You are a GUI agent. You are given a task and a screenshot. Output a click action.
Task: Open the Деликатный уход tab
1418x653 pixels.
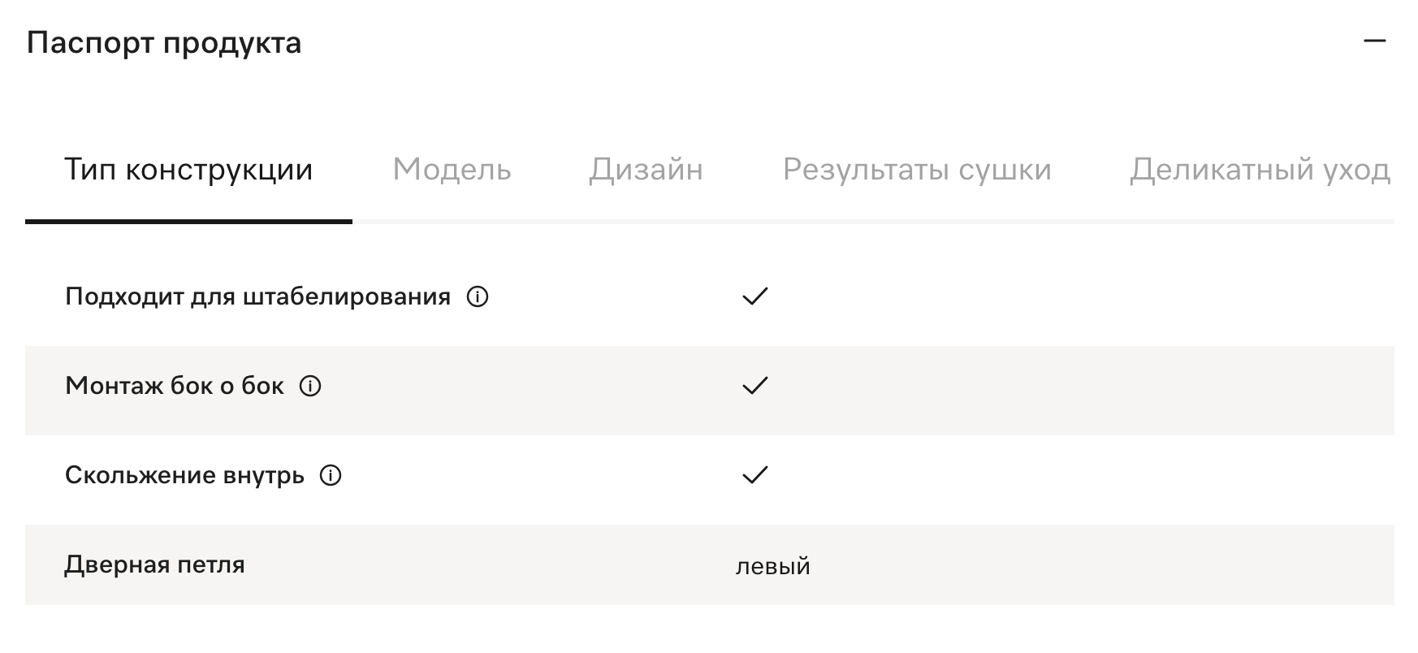click(x=1260, y=169)
